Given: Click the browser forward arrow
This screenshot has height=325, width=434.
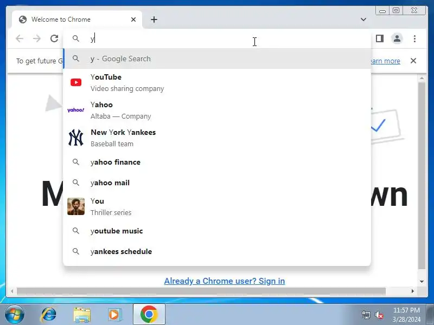Looking at the screenshot, I should (36, 38).
